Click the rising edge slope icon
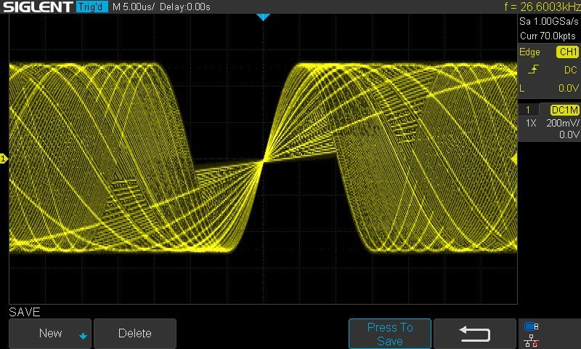The width and height of the screenshot is (581, 349). pos(533,69)
